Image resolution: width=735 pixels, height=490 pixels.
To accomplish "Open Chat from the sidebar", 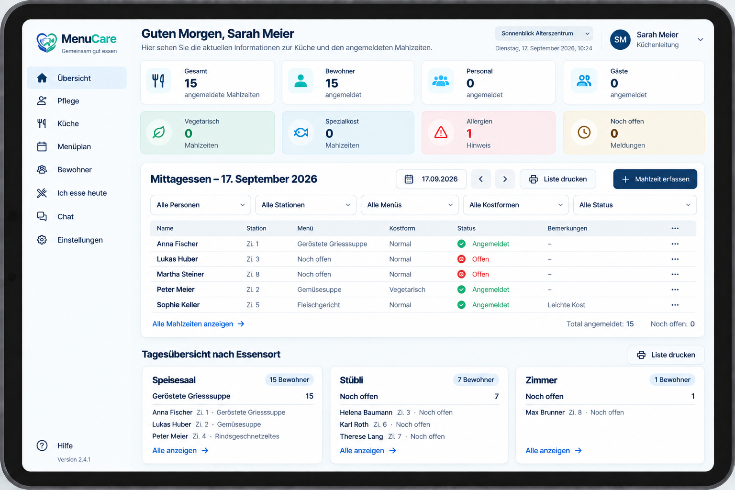I will click(x=77, y=217).
